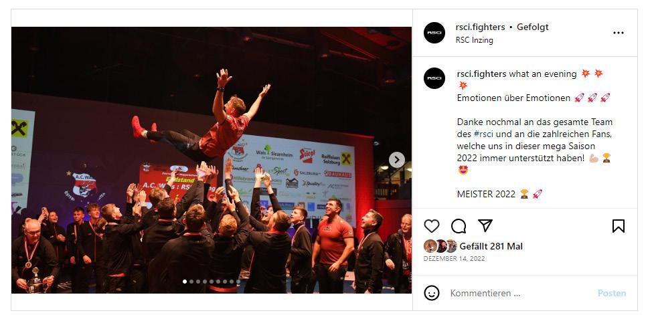Toggle the Gefolgt following status
The width and height of the screenshot is (650, 315).
(x=533, y=27)
